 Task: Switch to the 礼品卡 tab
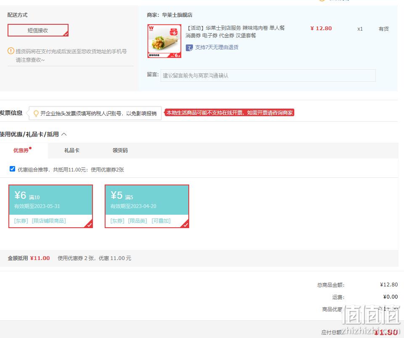71,151
